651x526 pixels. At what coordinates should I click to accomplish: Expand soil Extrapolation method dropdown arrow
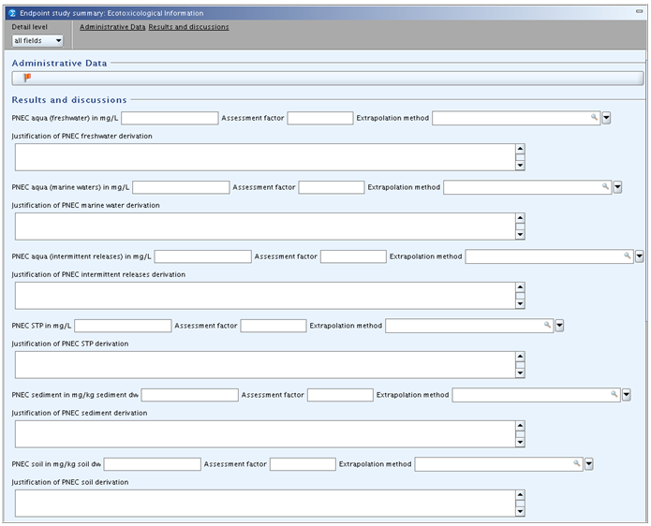tap(589, 464)
